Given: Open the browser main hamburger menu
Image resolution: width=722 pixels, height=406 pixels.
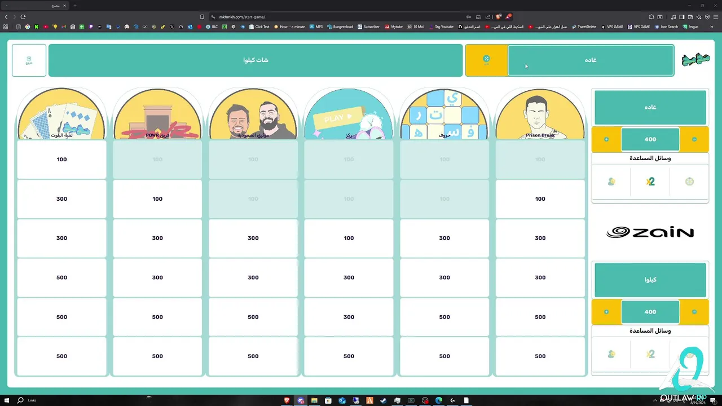Looking at the screenshot, I should tap(715, 17).
